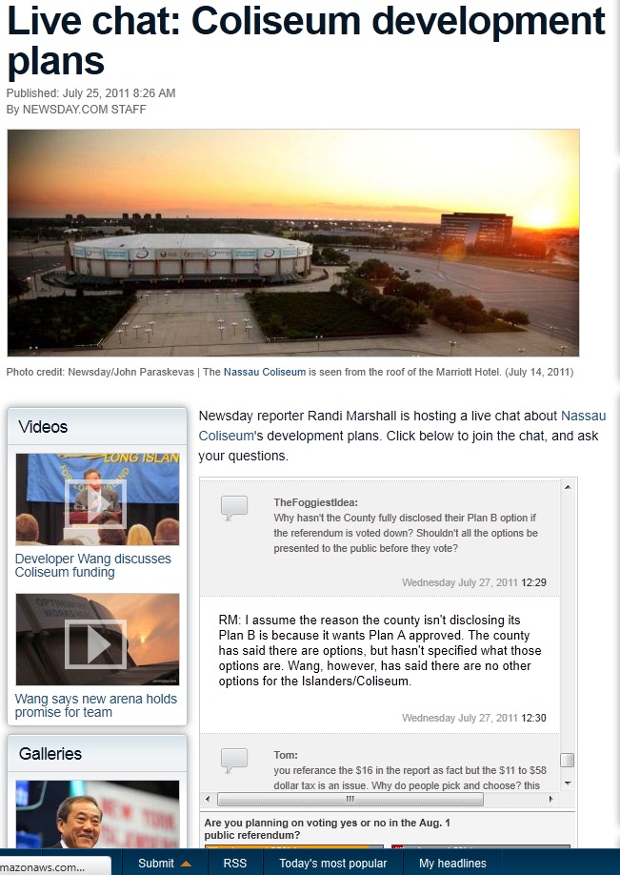This screenshot has height=875, width=620.
Task: Open Developer Wang discusses Coliseum funding link
Action: point(93,565)
